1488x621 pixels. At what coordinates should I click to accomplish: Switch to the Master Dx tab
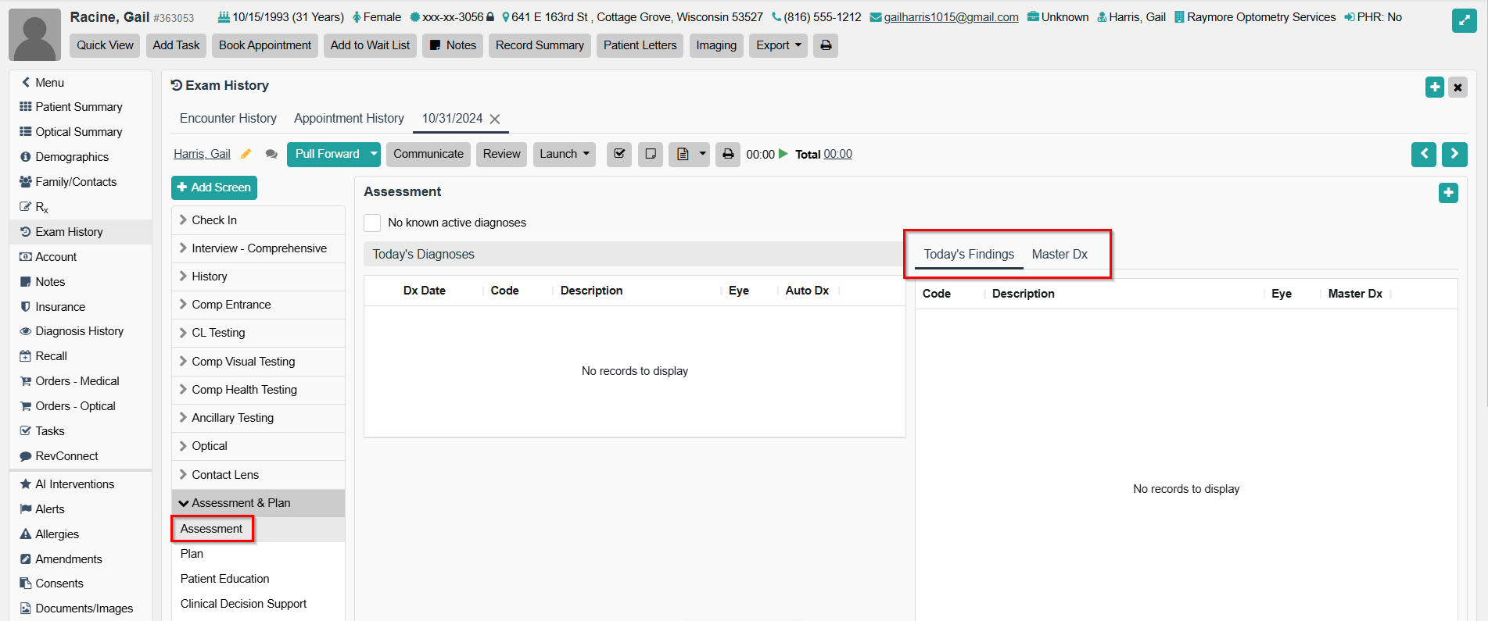1059,254
